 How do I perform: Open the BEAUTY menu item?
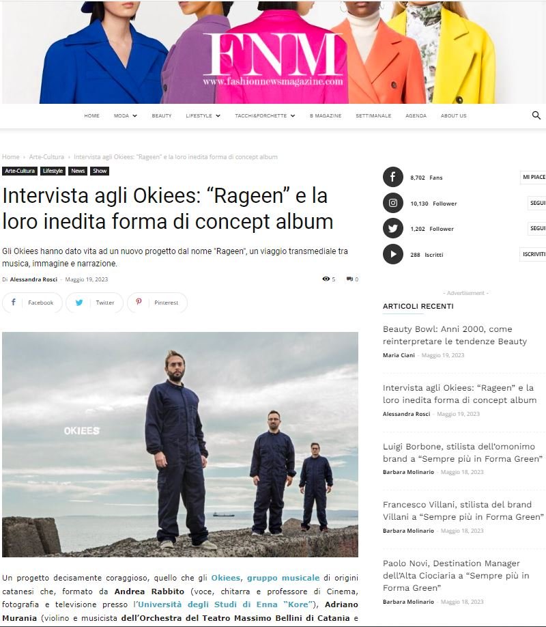click(162, 115)
